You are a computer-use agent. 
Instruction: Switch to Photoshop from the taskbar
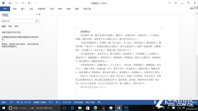(x=126, y=108)
